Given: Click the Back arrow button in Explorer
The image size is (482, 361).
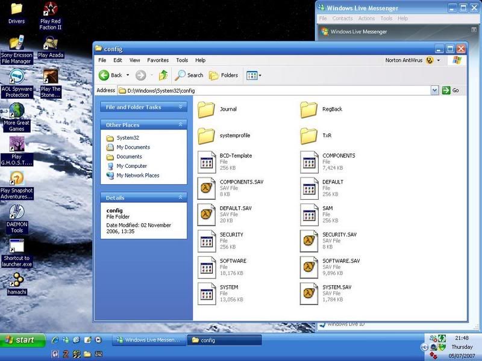Looking at the screenshot, I should point(104,75).
